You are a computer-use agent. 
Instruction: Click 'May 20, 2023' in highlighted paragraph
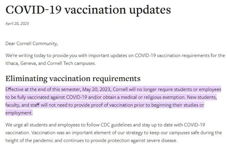tap(97, 89)
